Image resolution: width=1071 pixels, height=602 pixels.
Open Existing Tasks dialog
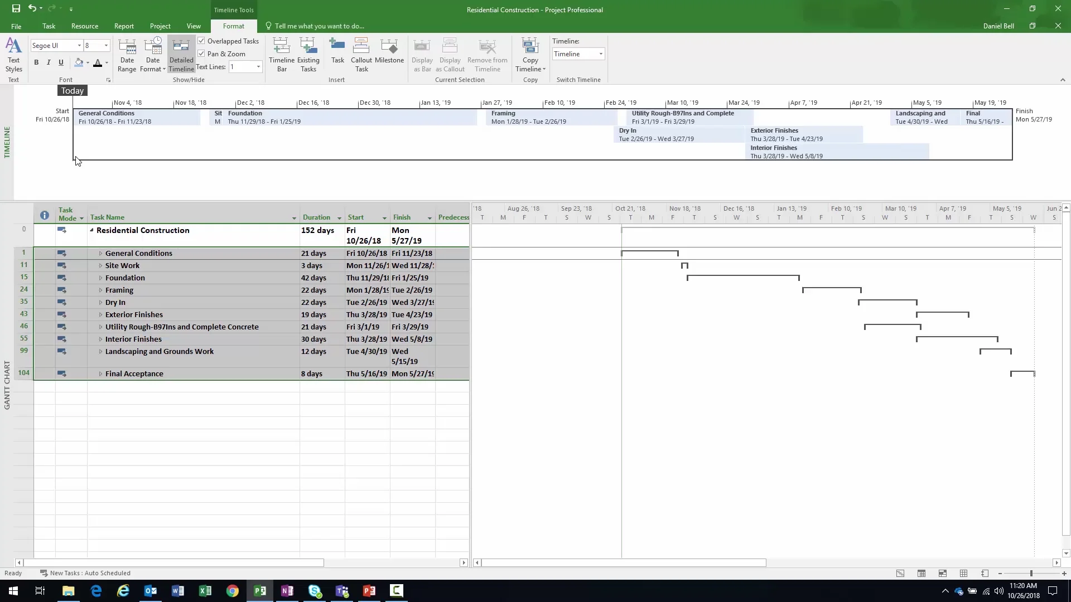tap(308, 55)
